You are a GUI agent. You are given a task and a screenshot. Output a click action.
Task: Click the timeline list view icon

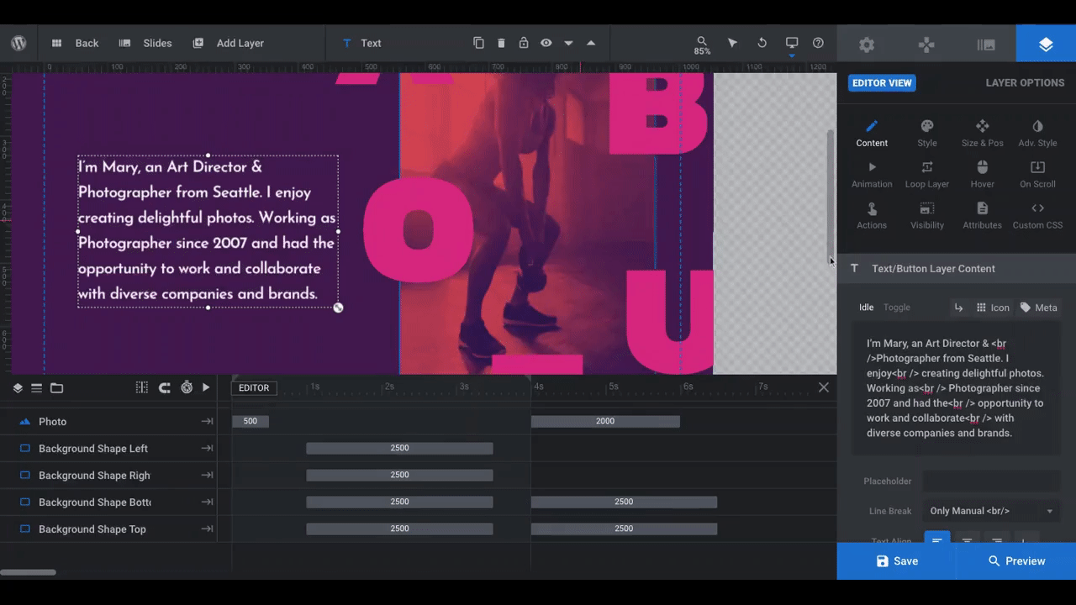click(x=37, y=388)
